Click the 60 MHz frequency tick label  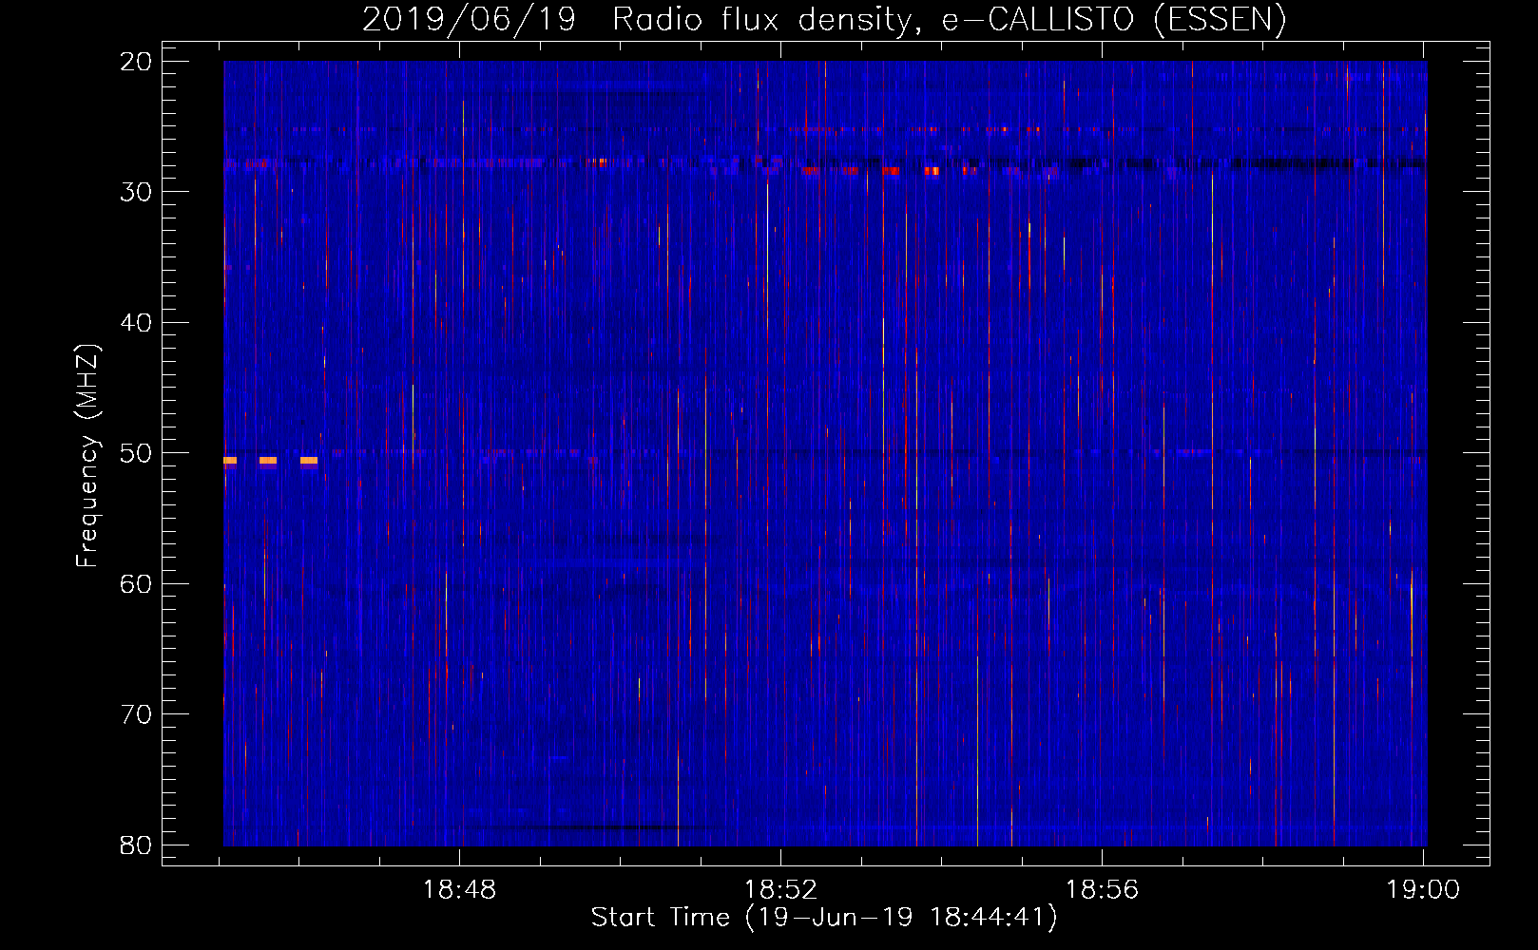click(136, 584)
